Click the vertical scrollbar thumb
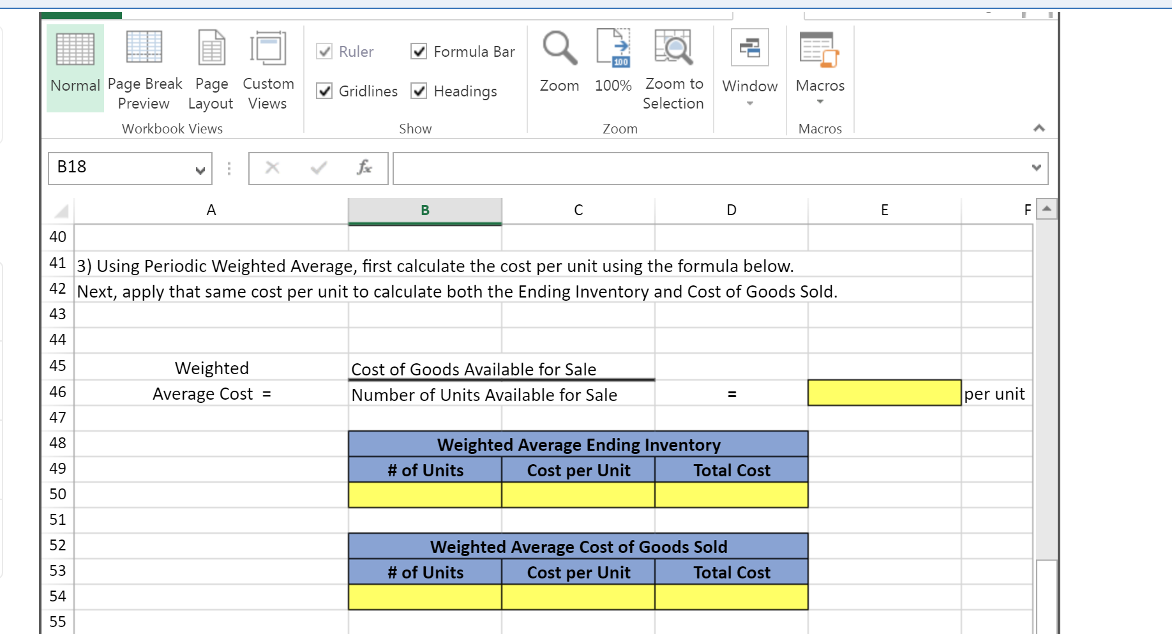Image resolution: width=1172 pixels, height=634 pixels. [x=1047, y=596]
